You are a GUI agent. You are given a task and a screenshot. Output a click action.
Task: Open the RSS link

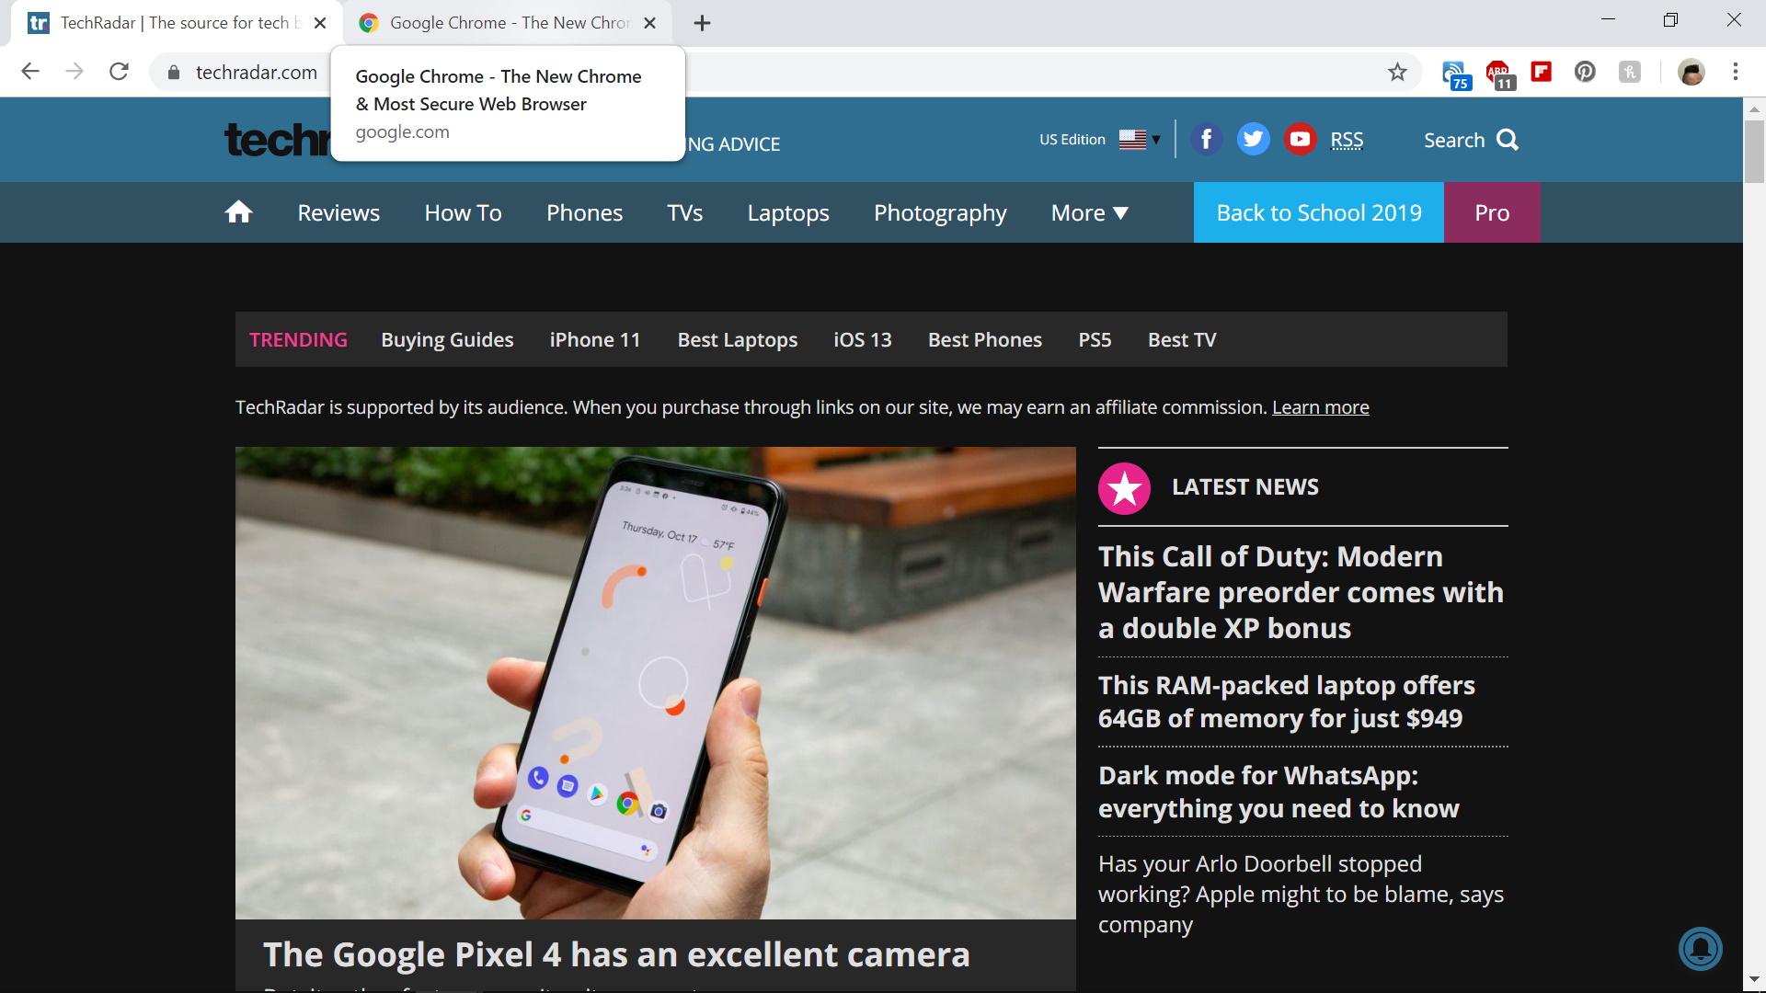coord(1347,140)
